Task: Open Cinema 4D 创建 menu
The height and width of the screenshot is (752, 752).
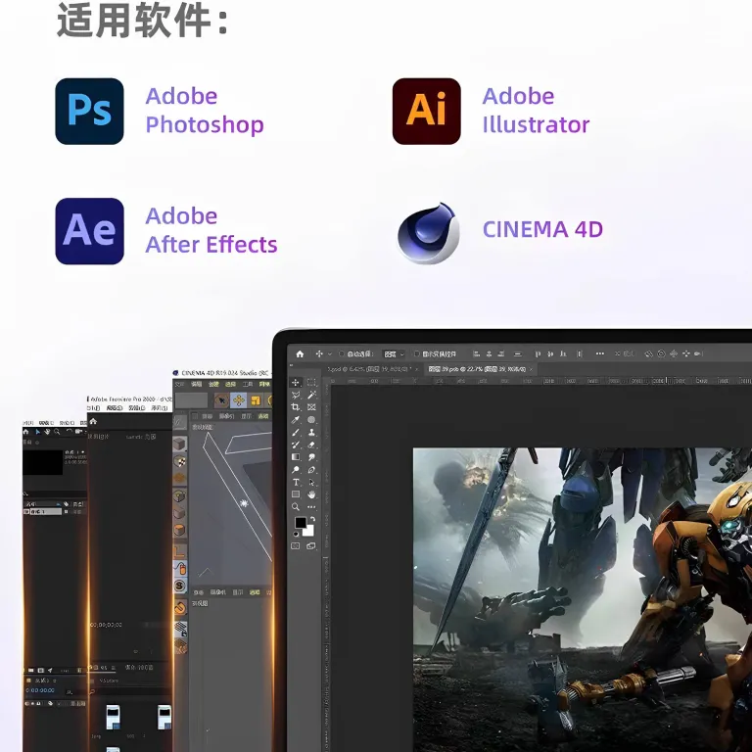Action: click(213, 384)
